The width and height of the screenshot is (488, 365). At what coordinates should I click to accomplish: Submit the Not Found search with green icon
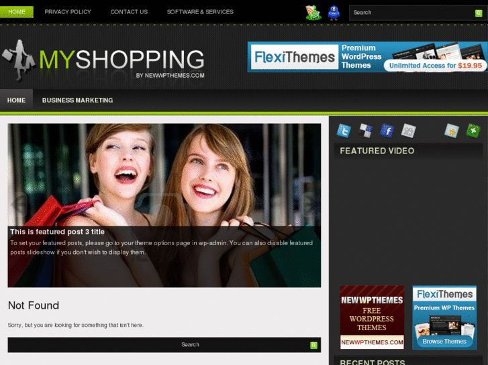coord(313,345)
